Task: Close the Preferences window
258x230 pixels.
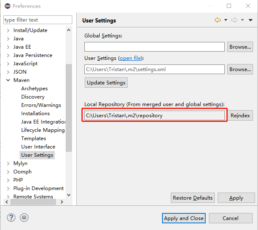Action: pyautogui.click(x=248, y=6)
